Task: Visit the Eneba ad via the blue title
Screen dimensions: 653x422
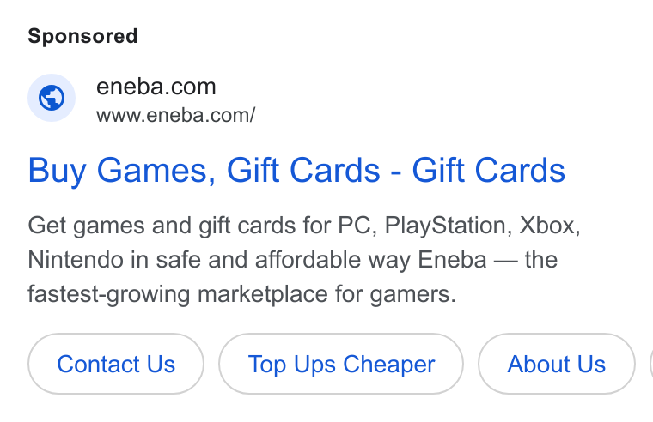Action: pos(296,170)
